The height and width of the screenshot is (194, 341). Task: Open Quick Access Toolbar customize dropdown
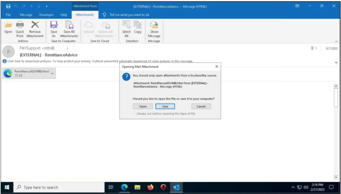click(x=46, y=6)
